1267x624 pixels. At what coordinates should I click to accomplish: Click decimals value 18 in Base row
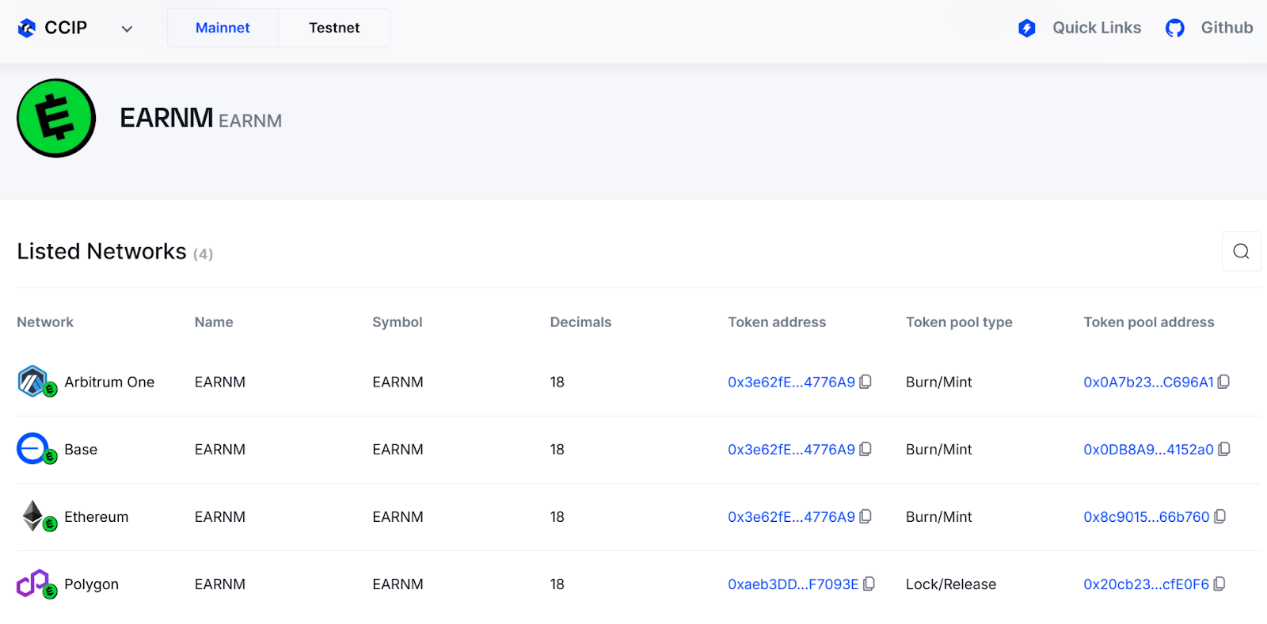(x=557, y=449)
